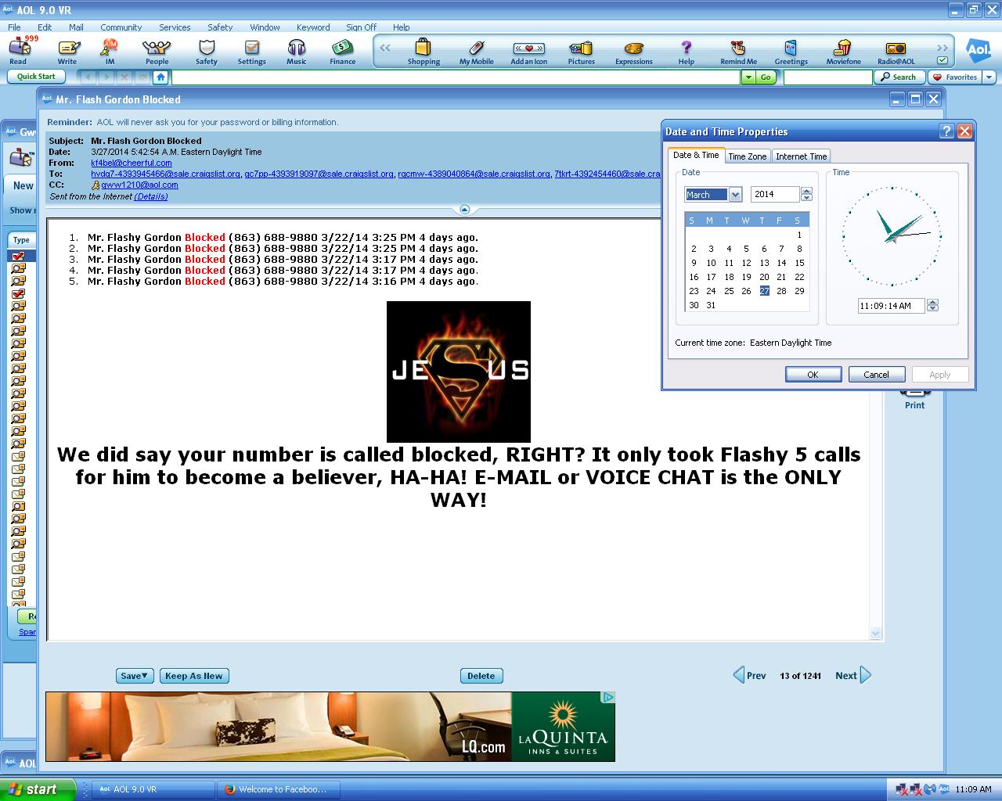Open the Details link in header
Viewport: 1002px width, 801px height.
coord(151,196)
